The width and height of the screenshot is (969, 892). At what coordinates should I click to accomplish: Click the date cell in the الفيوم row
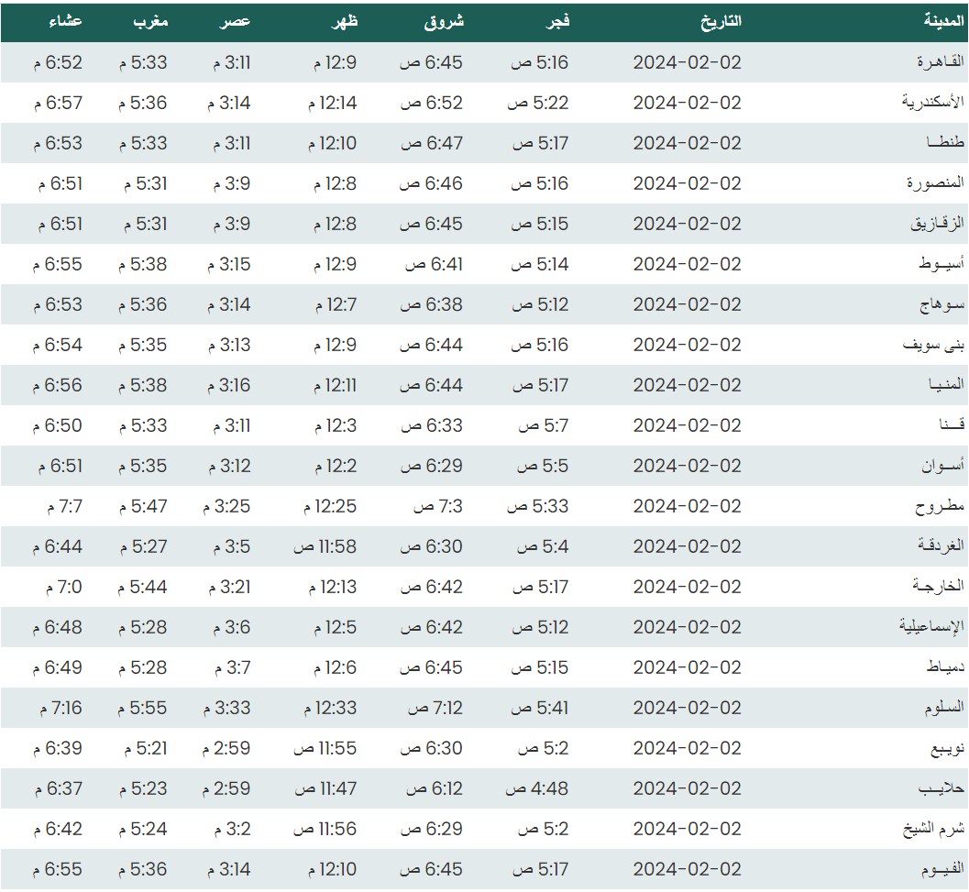click(x=687, y=869)
